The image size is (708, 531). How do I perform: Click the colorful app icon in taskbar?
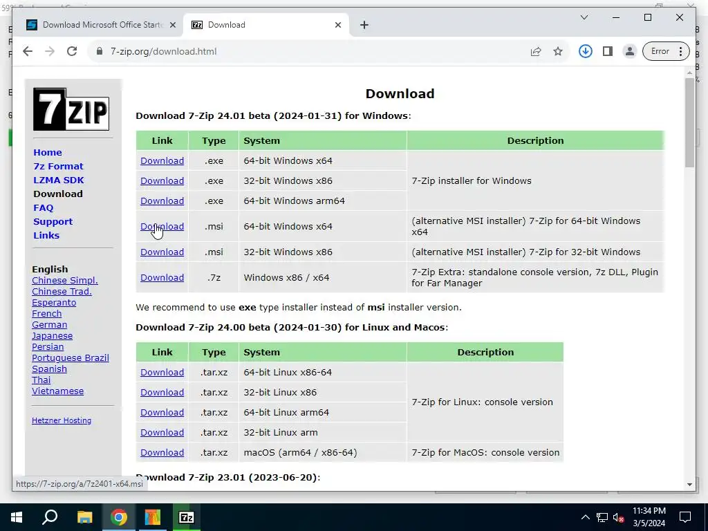click(153, 517)
